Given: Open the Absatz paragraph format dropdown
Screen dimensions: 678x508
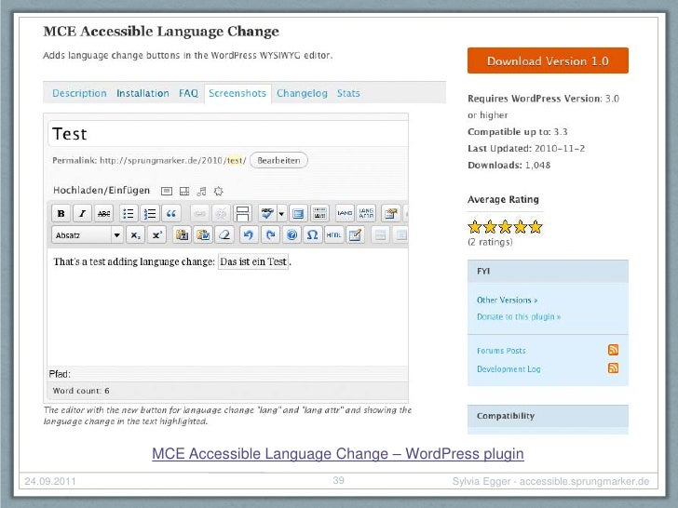Looking at the screenshot, I should tap(88, 235).
